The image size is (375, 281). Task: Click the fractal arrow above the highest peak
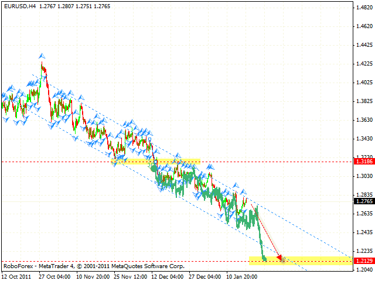pyautogui.click(x=42, y=56)
